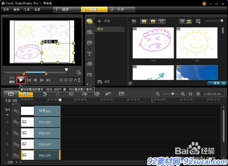Open the FX filter library icon
Screen dimensions: 228x166
[89, 75]
